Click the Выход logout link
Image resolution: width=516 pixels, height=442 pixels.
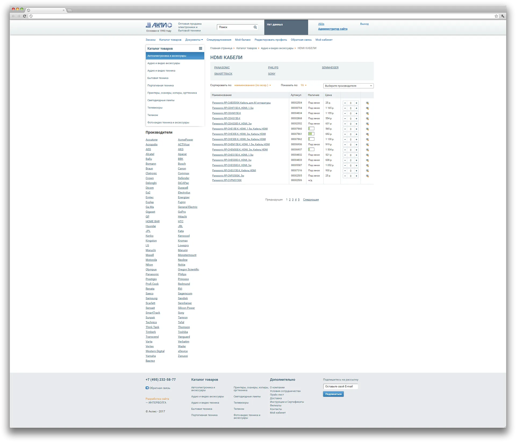[x=364, y=24]
